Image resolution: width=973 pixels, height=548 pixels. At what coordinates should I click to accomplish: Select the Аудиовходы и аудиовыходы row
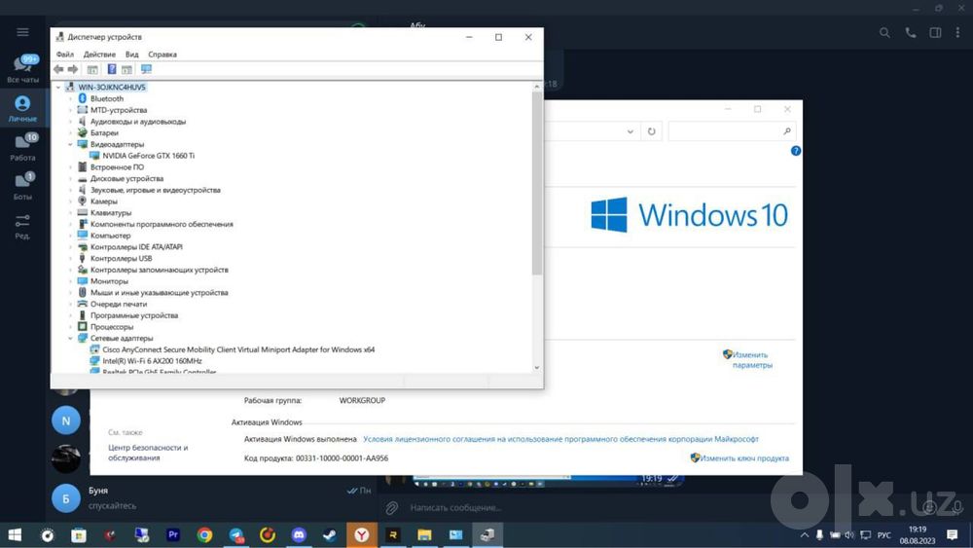(138, 122)
